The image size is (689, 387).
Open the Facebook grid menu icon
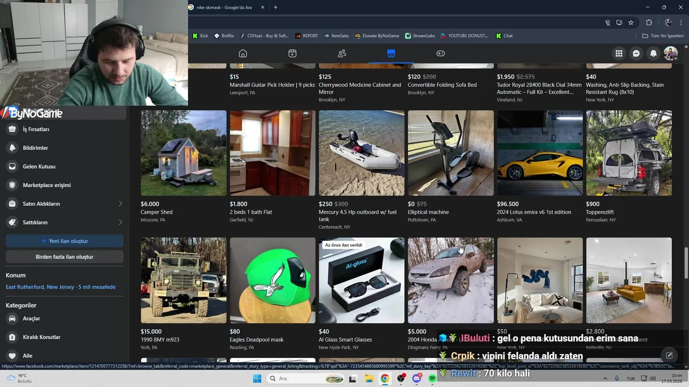click(x=619, y=53)
